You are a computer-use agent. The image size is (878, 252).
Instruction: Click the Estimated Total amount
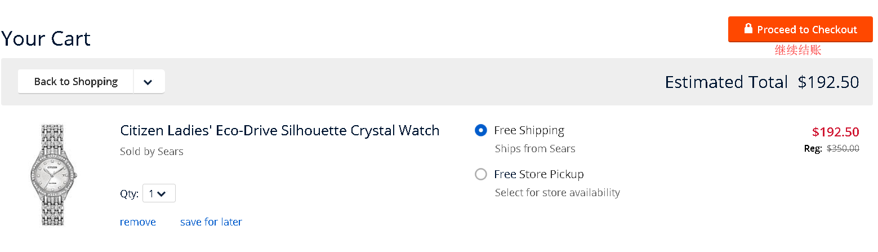pos(828,82)
